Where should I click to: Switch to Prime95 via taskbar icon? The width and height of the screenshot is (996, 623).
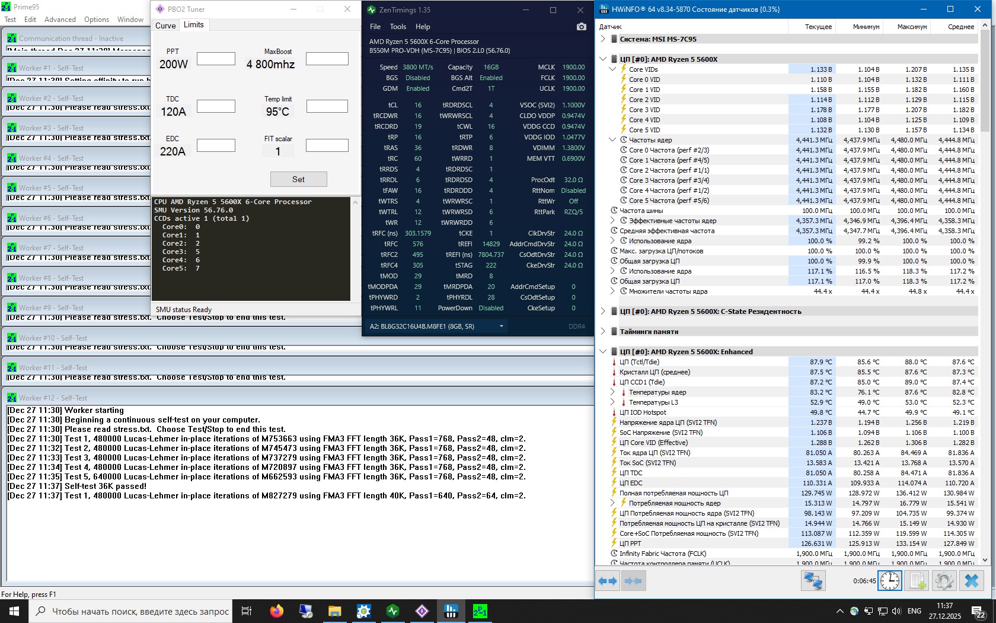pos(480,611)
